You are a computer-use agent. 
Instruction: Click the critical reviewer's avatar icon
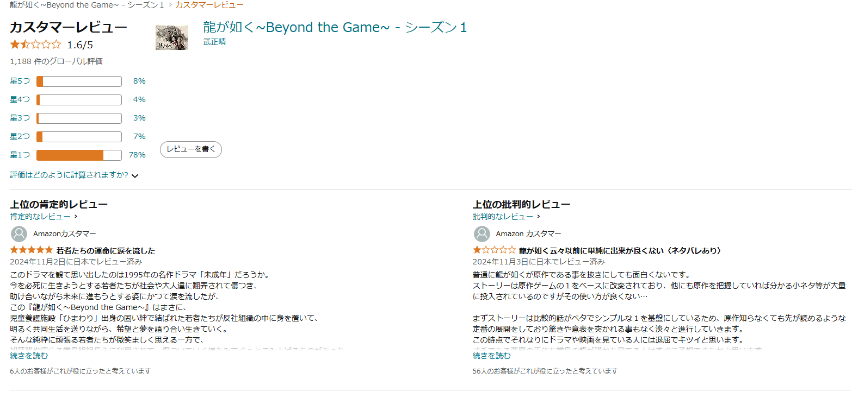(x=481, y=234)
